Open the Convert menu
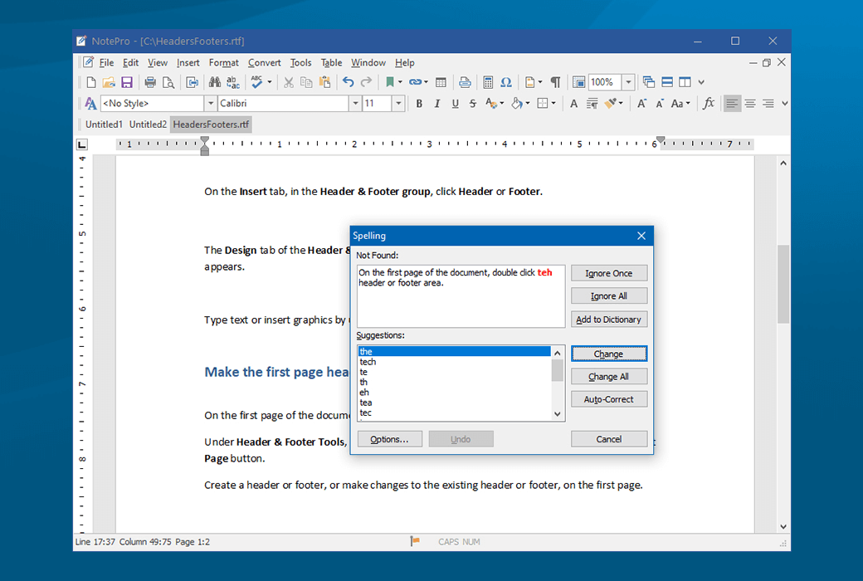The width and height of the screenshot is (863, 581). (x=264, y=63)
